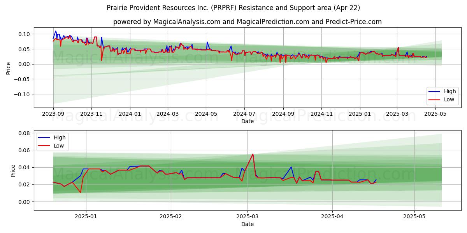This screenshot has width=467, height=233.
Task: Click the March 2025 price spike peak in bottom chart
Action: point(253,154)
